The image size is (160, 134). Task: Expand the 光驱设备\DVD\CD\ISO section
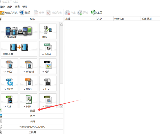(32, 127)
